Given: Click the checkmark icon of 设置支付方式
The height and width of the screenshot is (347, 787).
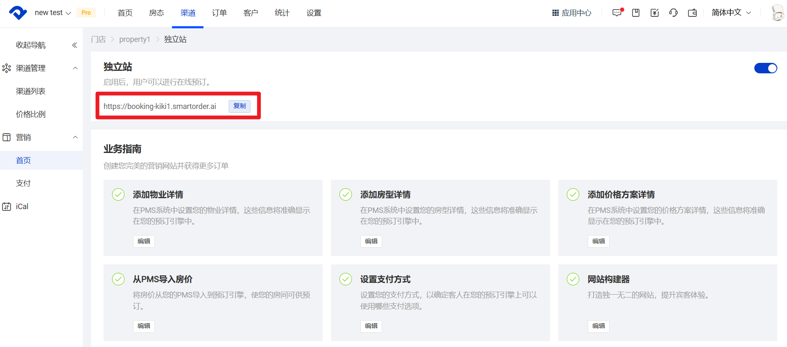Looking at the screenshot, I should (x=346, y=279).
